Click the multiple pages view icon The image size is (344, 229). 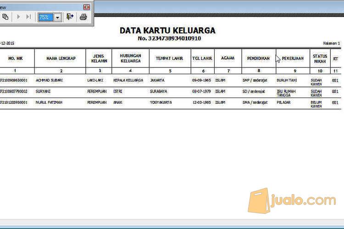(6, 17)
